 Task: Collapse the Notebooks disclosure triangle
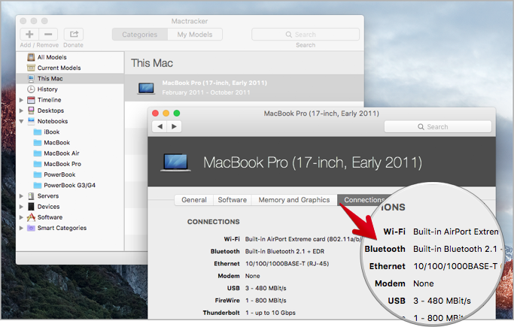click(x=21, y=122)
